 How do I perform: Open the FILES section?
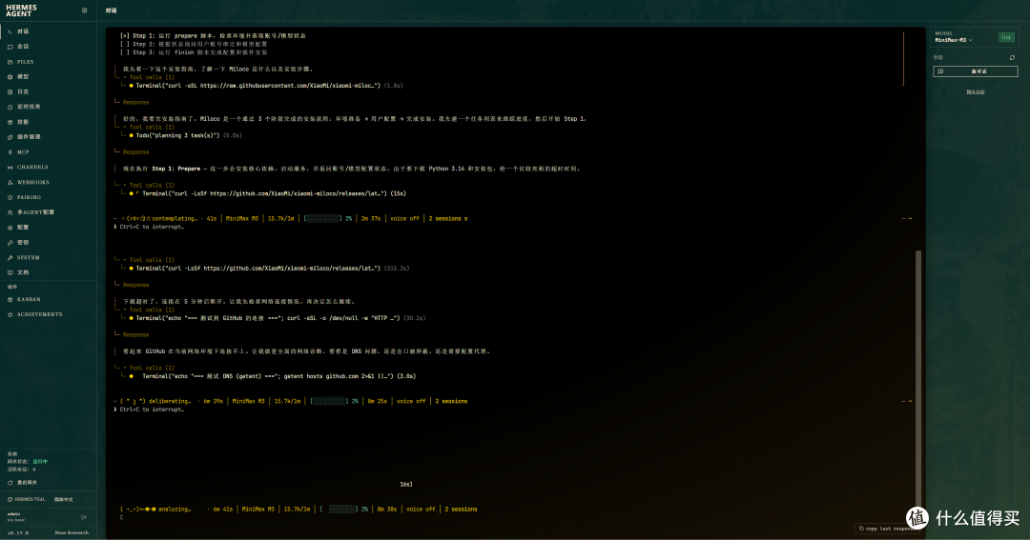click(x=48, y=62)
